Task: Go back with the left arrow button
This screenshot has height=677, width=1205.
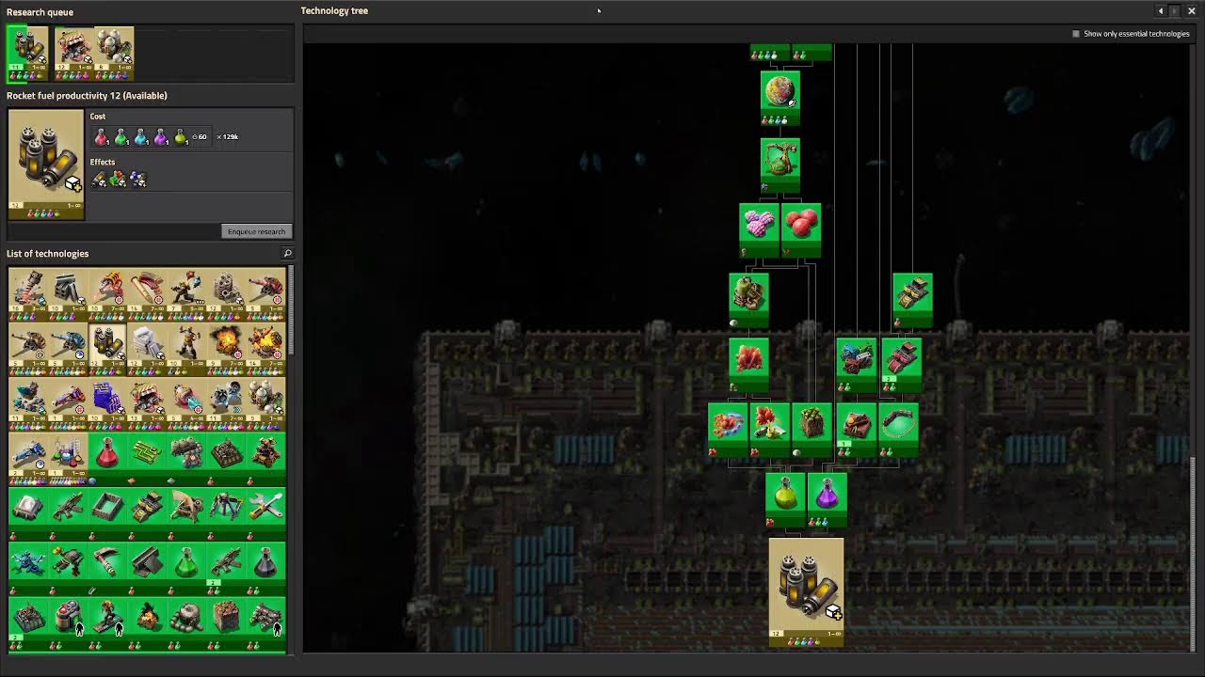Action: point(1161,11)
